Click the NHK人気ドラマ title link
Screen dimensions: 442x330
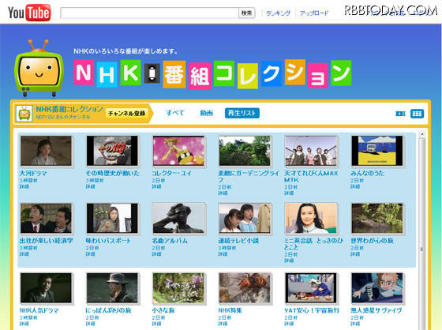(39, 310)
